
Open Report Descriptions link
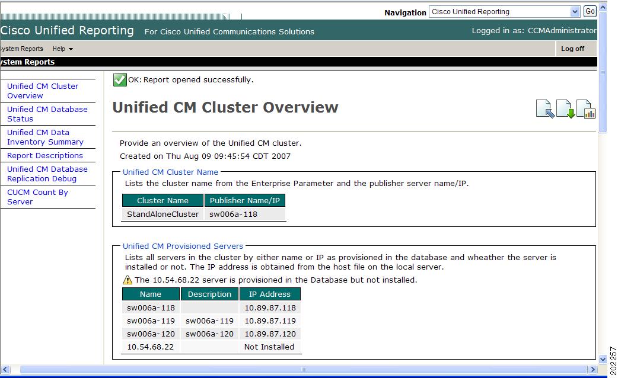[45, 156]
